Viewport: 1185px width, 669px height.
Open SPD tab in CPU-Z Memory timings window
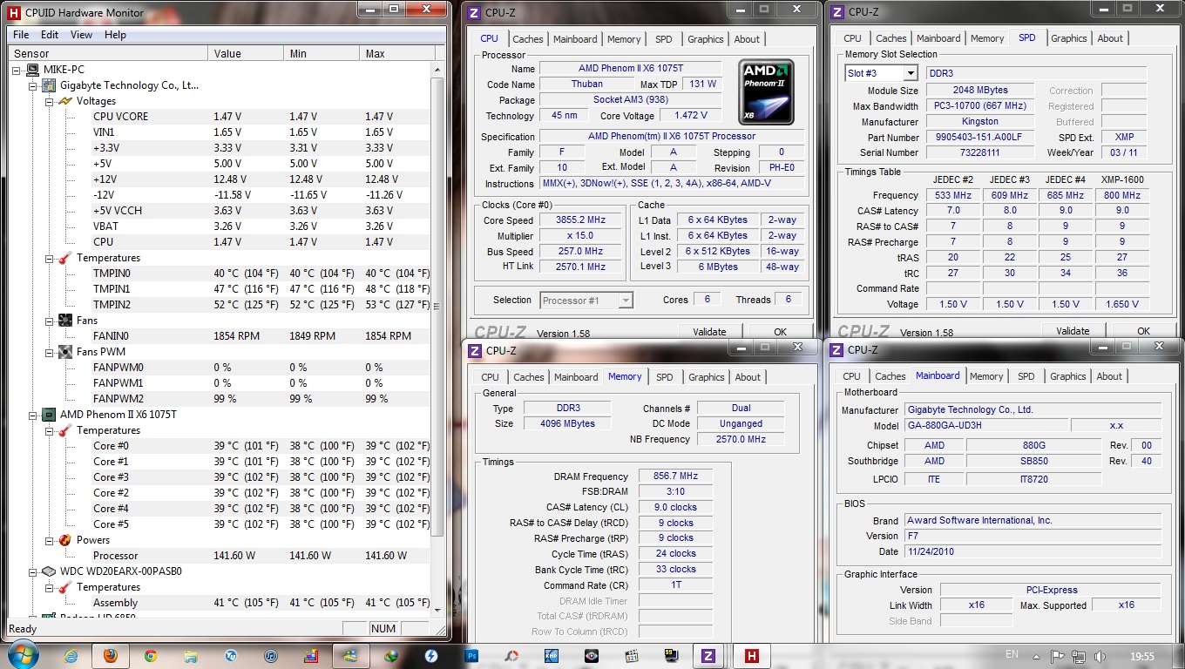click(665, 377)
